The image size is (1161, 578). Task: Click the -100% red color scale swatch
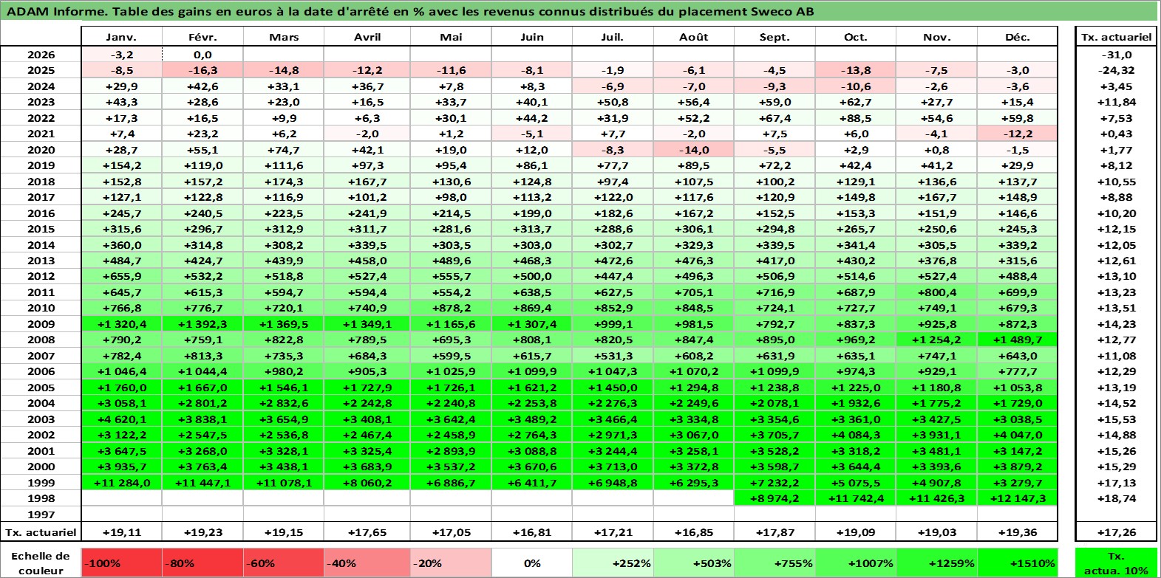coord(121,562)
